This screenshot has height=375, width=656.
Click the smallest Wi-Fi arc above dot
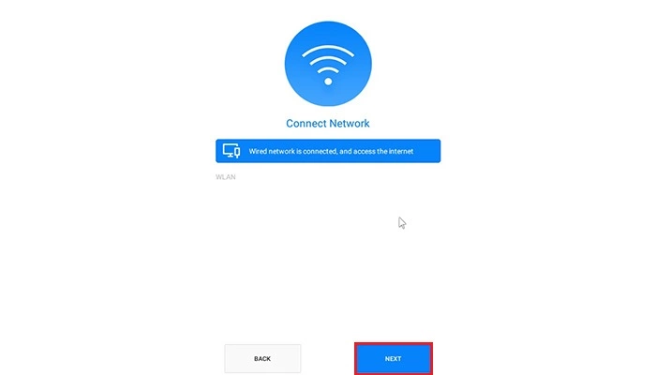[x=328, y=70]
